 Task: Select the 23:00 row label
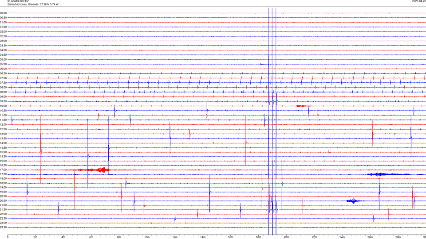[3, 223]
